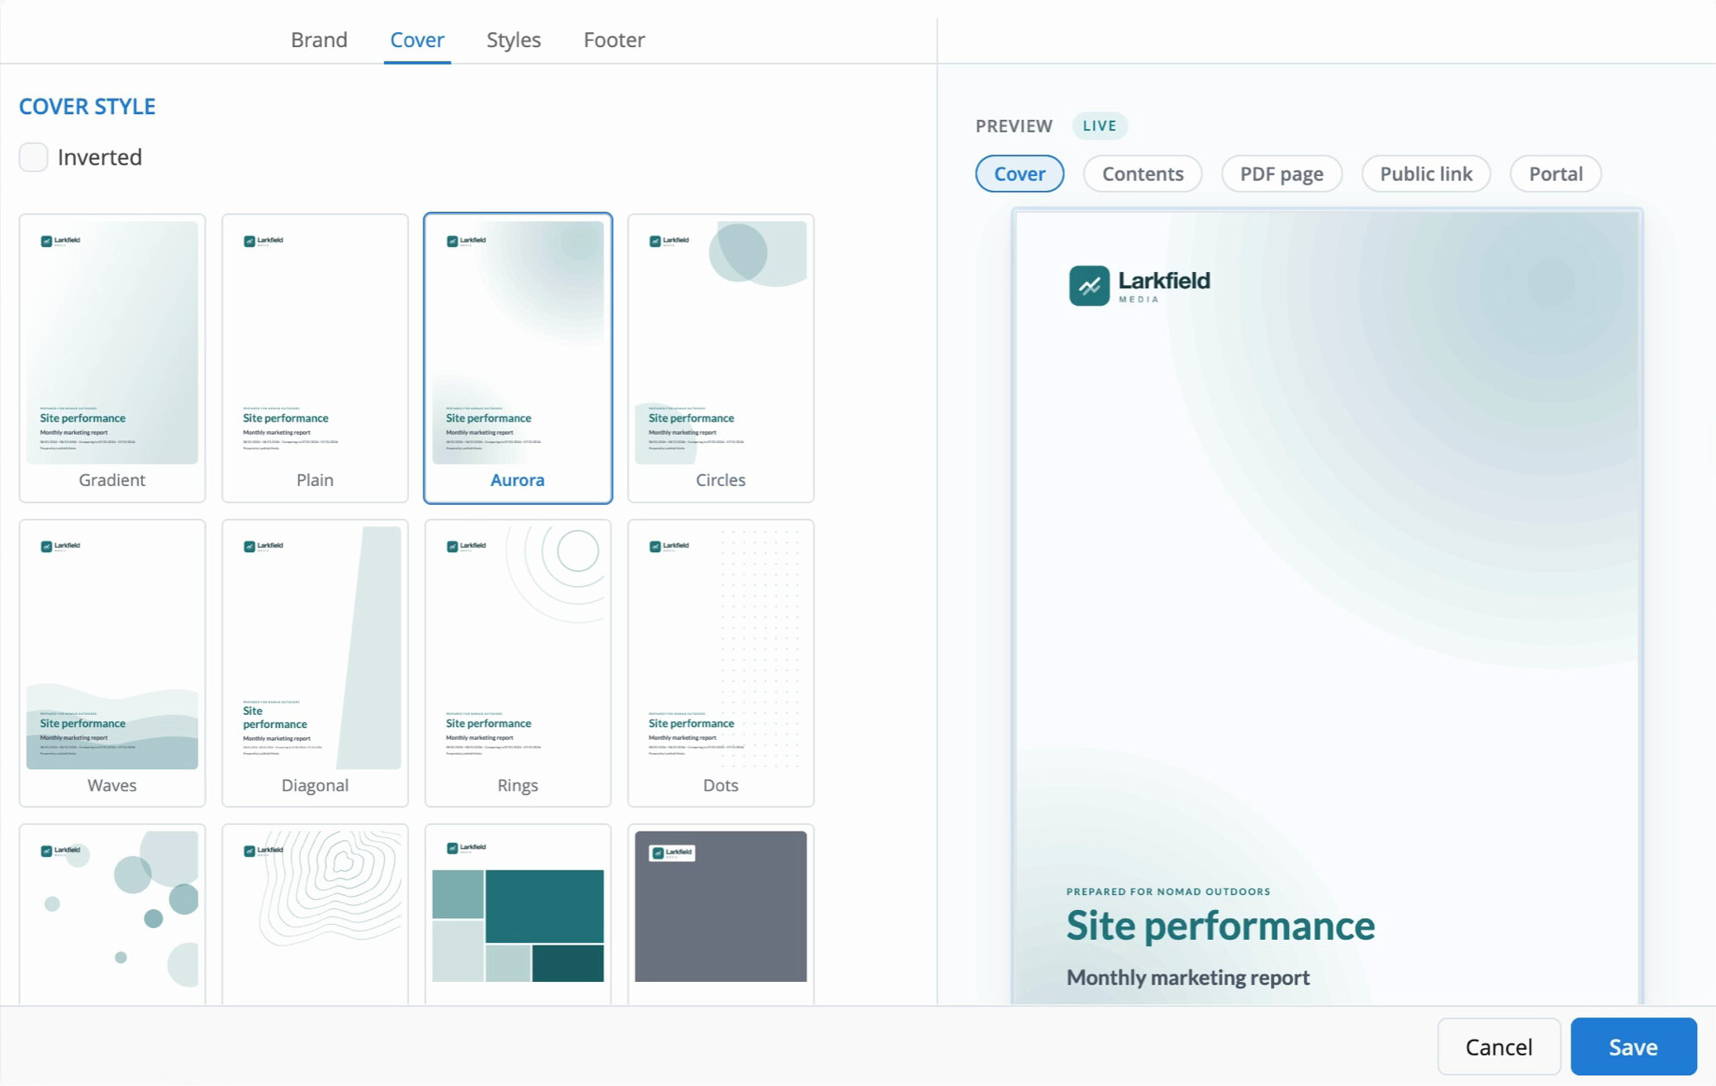Choose the Gradient cover style
Image resolution: width=1716 pixels, height=1086 pixels.
click(x=112, y=358)
